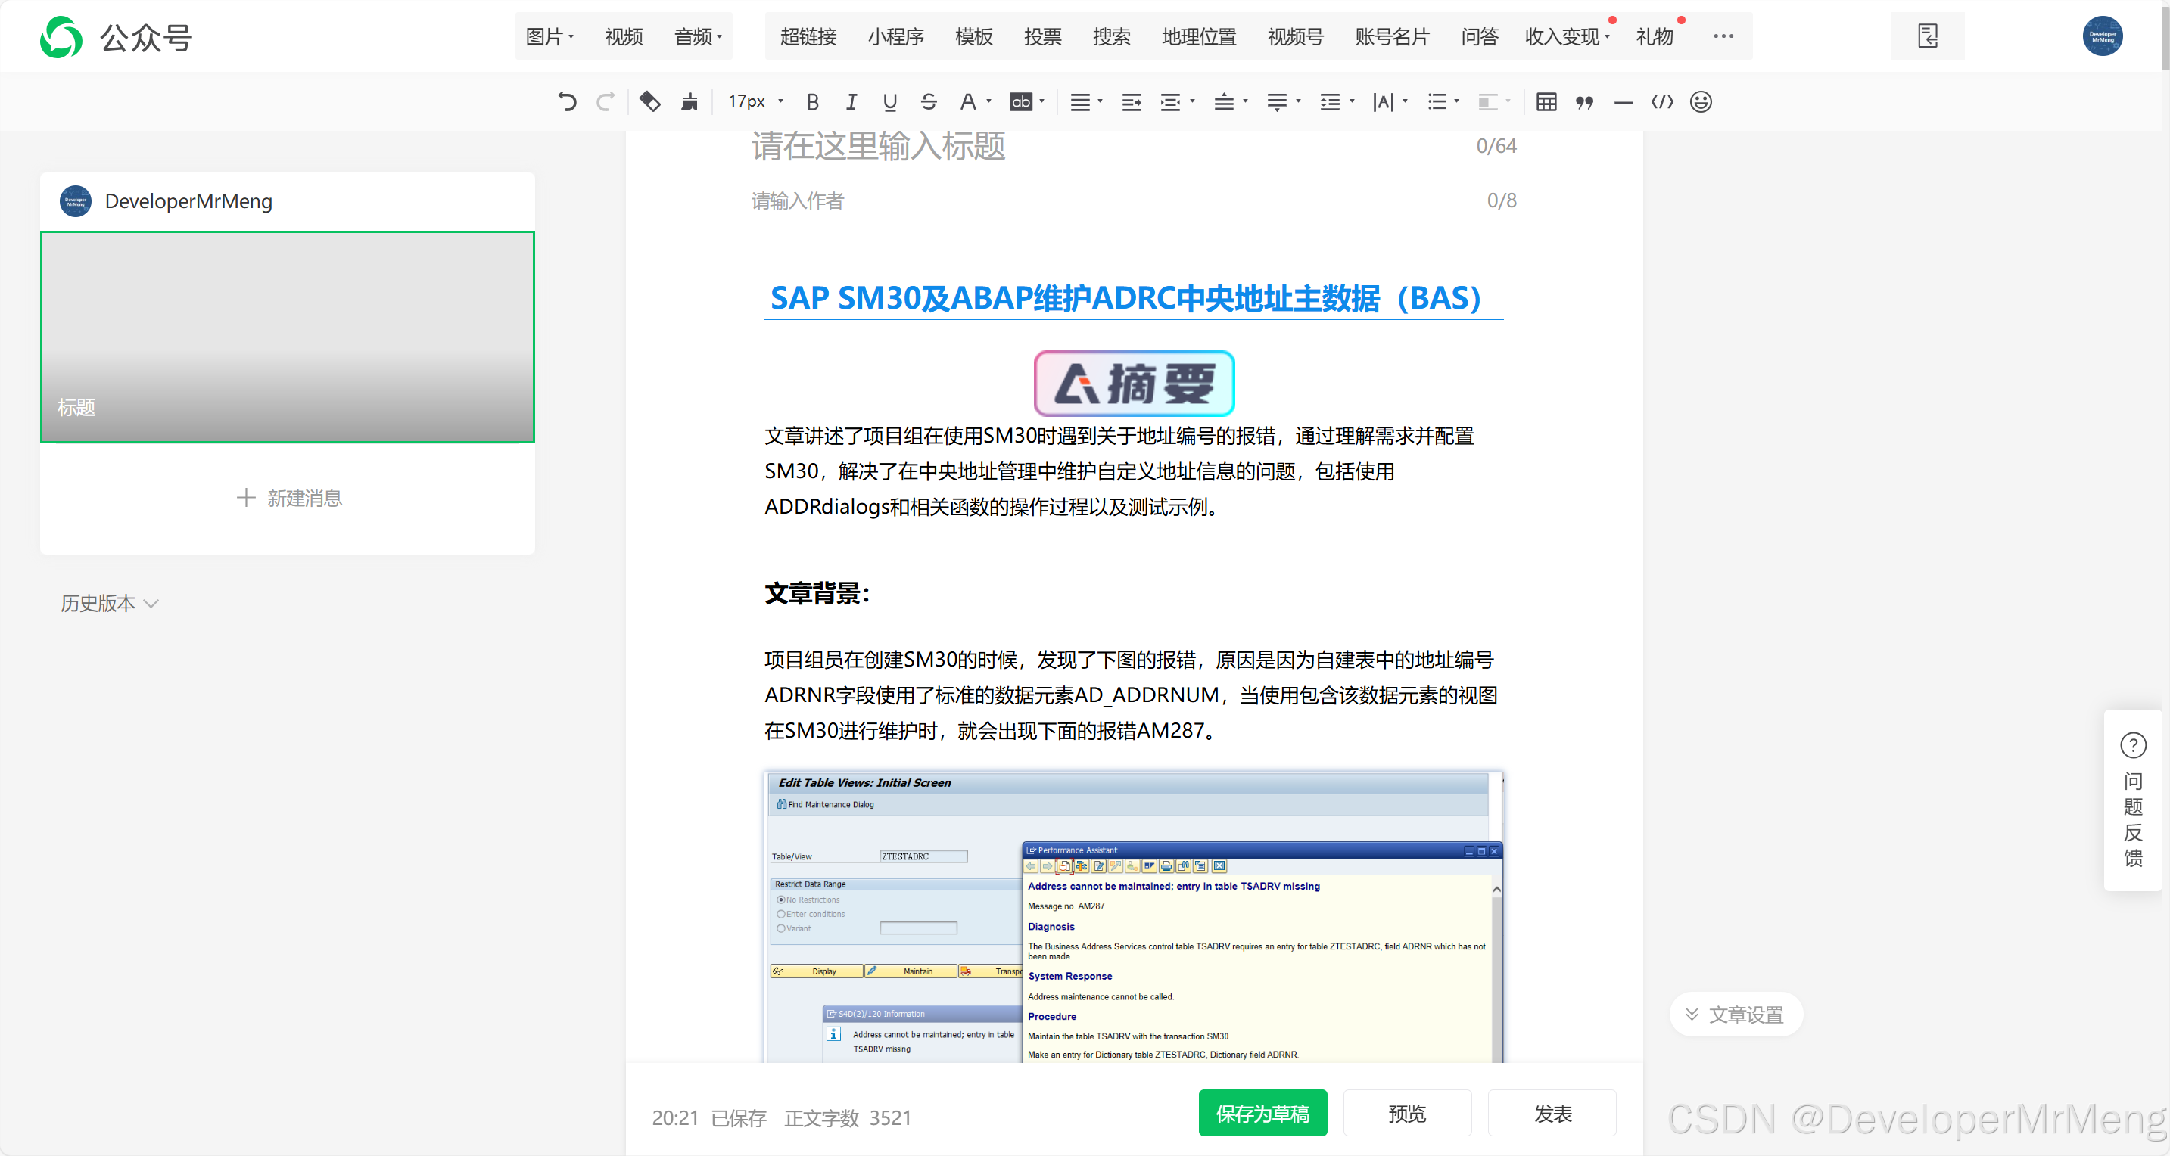Insert a table using the table icon
Image resolution: width=2170 pixels, height=1156 pixels.
pos(1546,102)
